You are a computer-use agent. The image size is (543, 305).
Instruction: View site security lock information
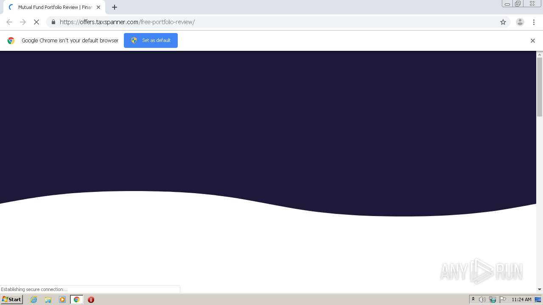pos(53,22)
